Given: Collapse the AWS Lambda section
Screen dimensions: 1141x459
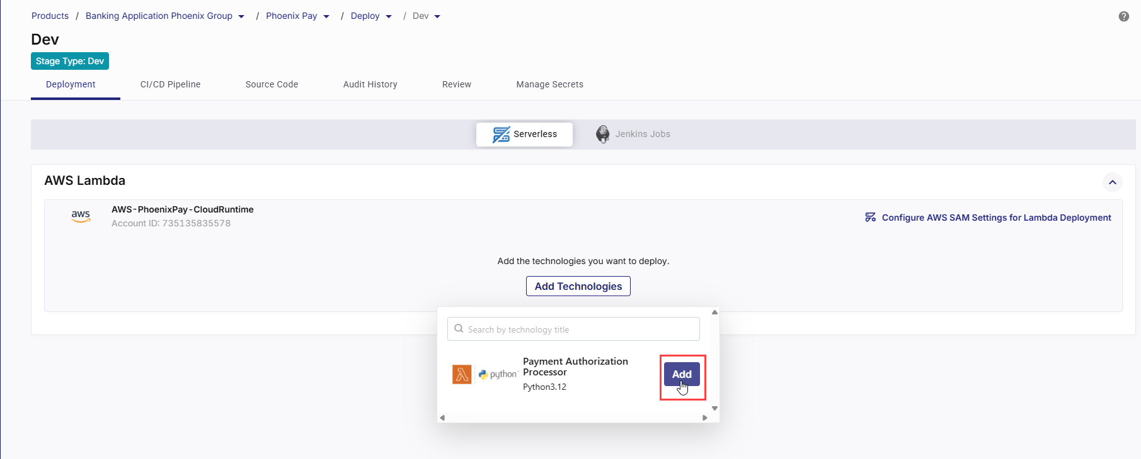Looking at the screenshot, I should [1112, 182].
